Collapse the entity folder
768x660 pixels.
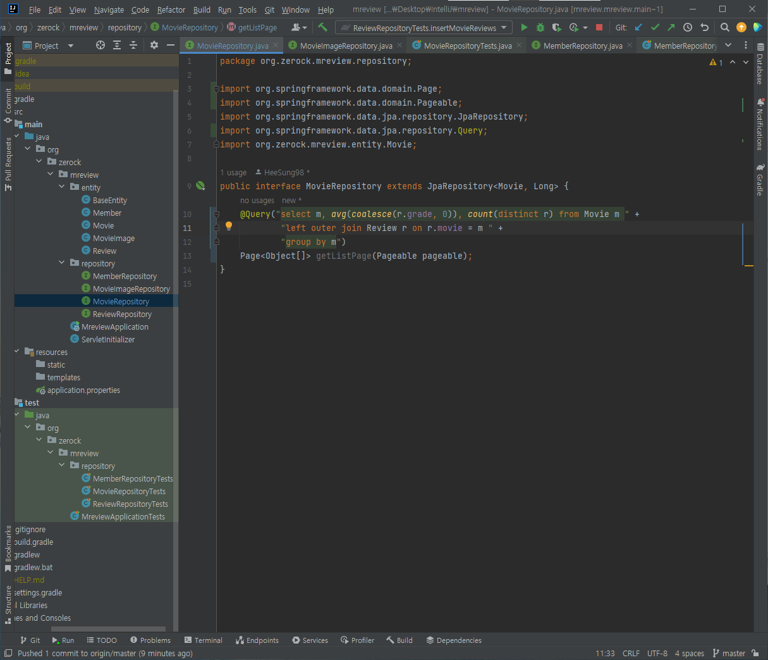(62, 187)
